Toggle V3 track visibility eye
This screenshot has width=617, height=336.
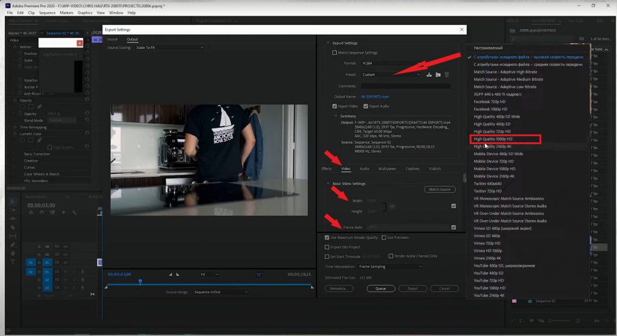pyautogui.click(x=65, y=247)
